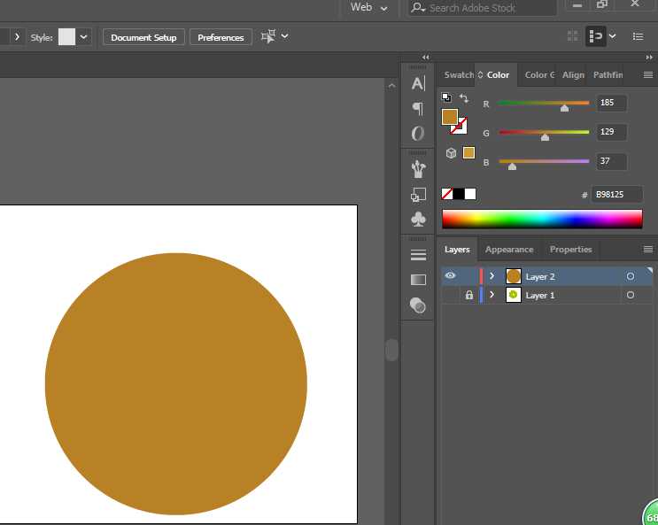Expand Layer 1 contents chevron

coord(492,295)
